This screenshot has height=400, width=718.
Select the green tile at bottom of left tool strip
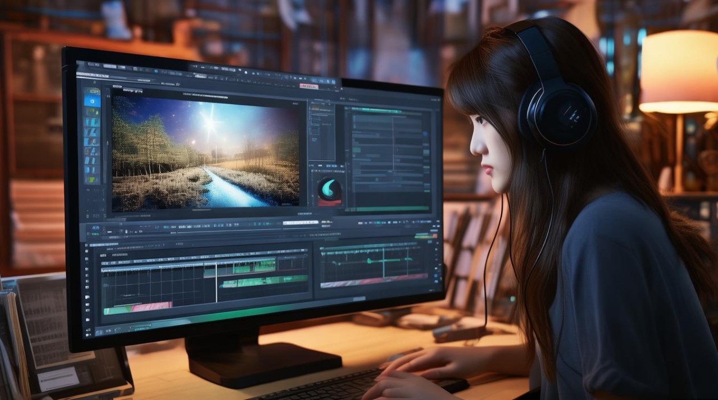[91, 180]
